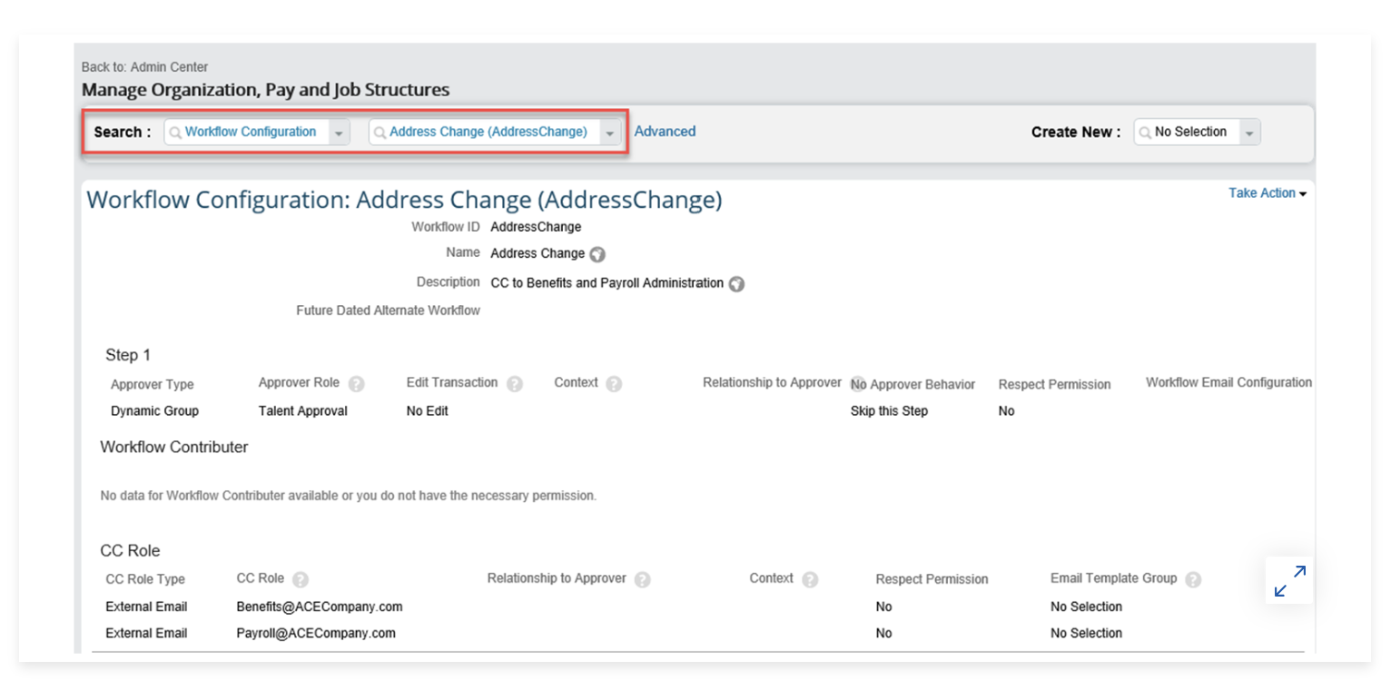1391x681 pixels.
Task: Click the No Edit transaction value
Action: click(428, 411)
